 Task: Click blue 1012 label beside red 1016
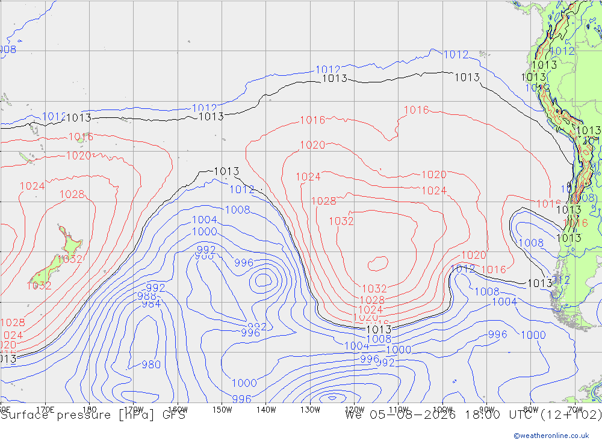click(462, 269)
